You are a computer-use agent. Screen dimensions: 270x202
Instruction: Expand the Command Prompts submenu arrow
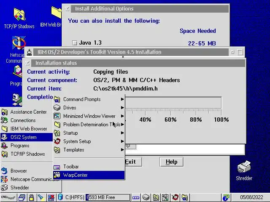[122, 99]
